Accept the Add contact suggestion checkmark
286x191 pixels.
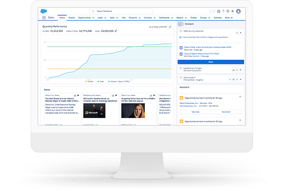point(230,79)
